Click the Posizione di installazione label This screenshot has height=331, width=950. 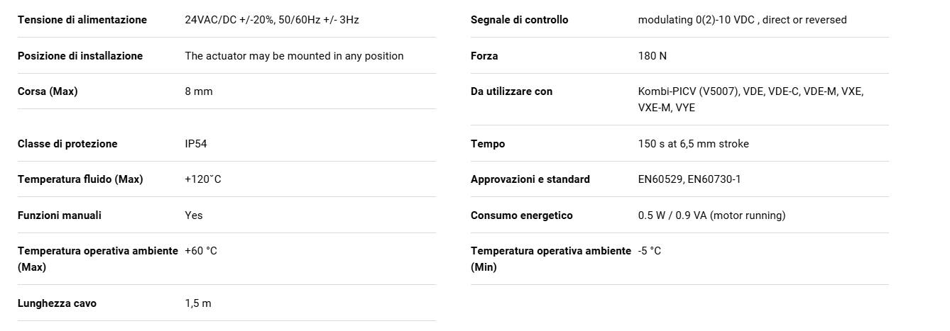pyautogui.click(x=80, y=56)
